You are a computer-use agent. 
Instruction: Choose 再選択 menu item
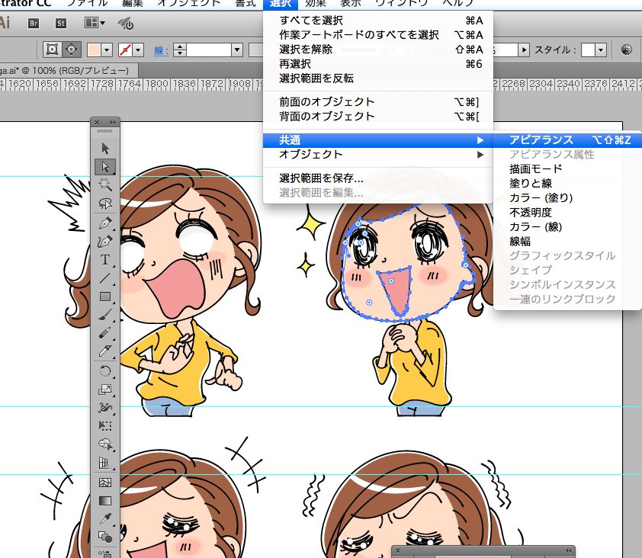pos(377,64)
